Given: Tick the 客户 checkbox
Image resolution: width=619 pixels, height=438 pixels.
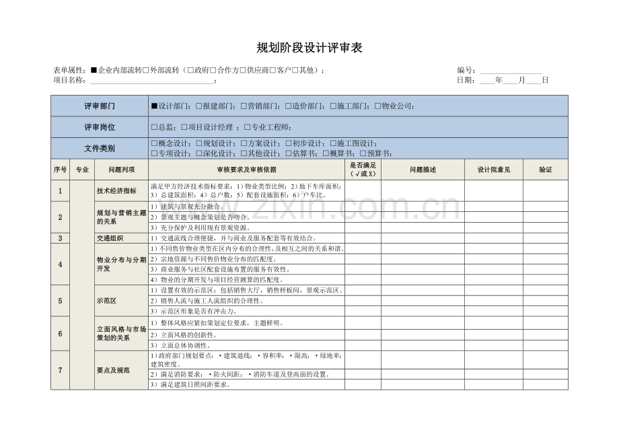Looking at the screenshot, I should tap(272, 71).
